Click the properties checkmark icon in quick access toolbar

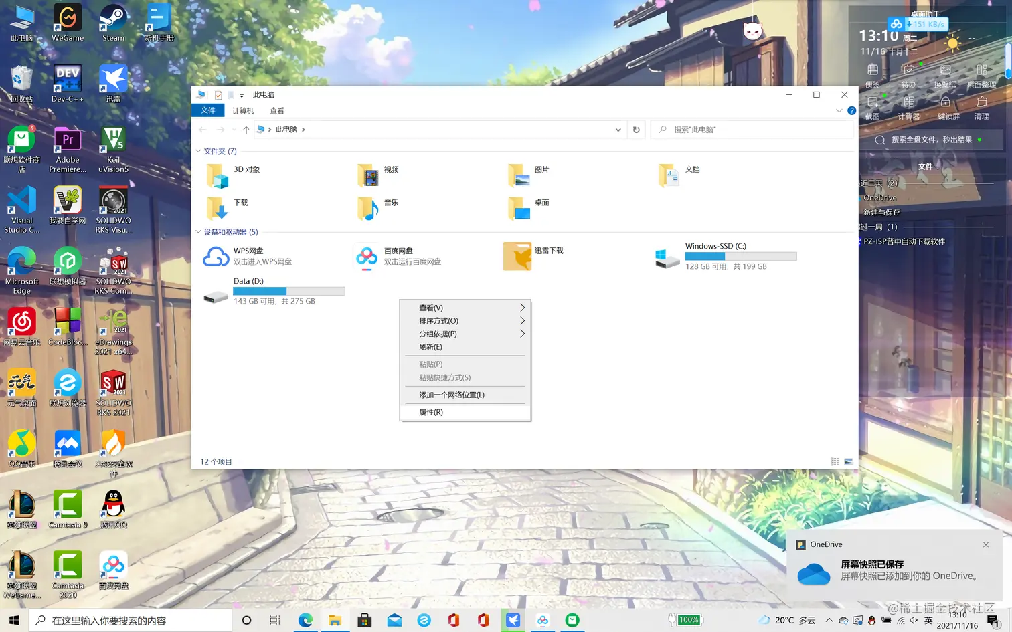tap(218, 95)
